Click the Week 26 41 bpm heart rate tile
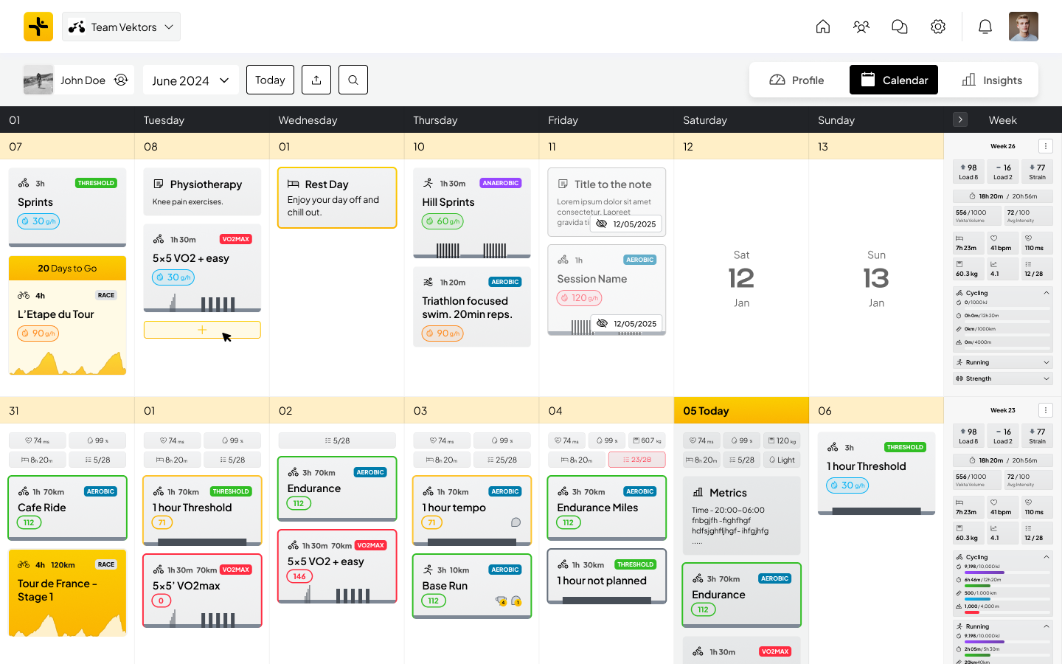 point(1002,243)
